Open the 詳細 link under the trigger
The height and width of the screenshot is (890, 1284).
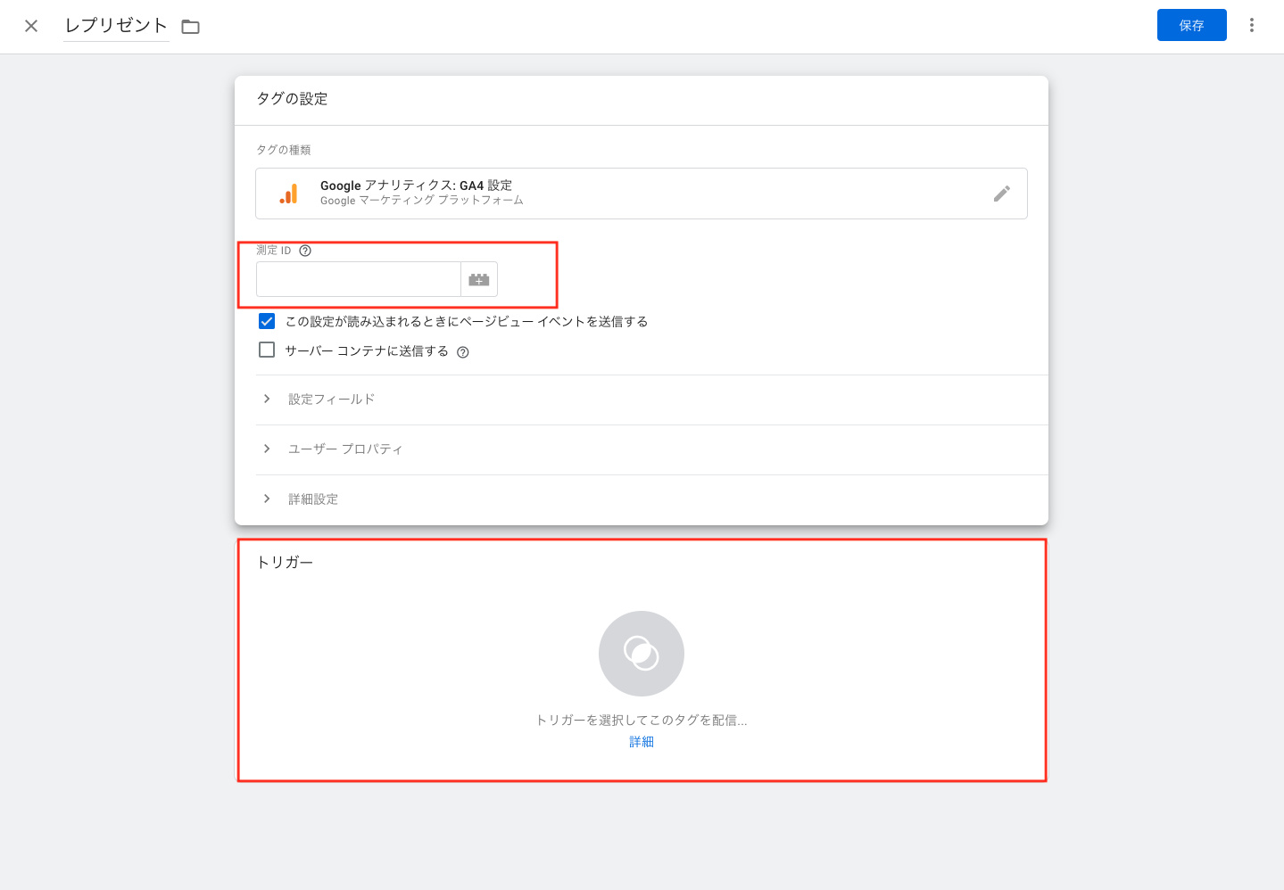pyautogui.click(x=641, y=742)
